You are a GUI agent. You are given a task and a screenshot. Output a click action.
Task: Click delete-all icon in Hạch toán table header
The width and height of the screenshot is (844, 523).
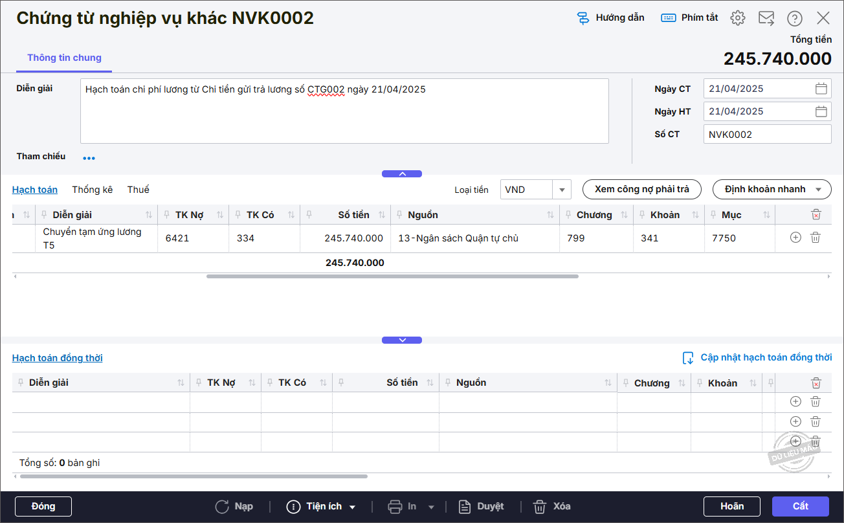[816, 215]
